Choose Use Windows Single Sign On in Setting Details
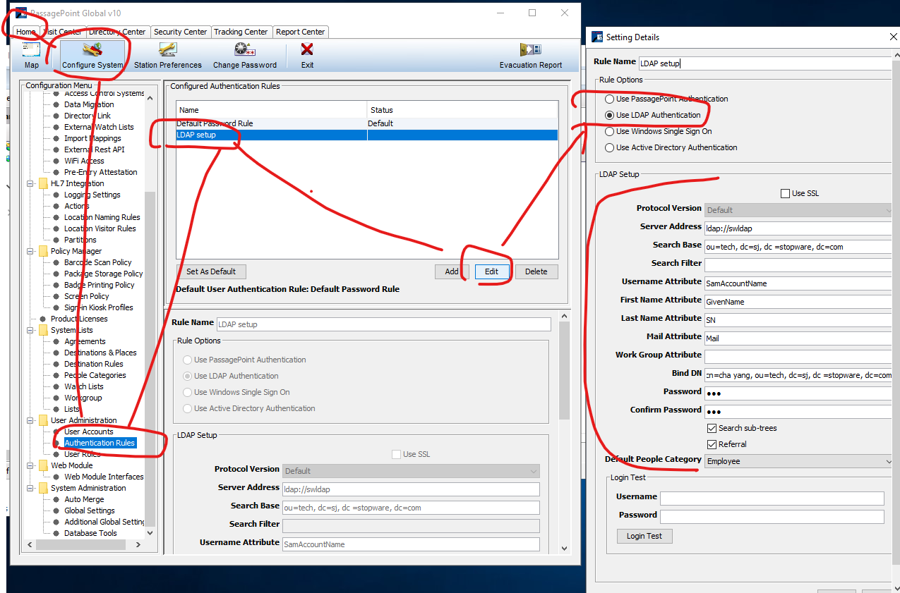This screenshot has width=900, height=593. pyautogui.click(x=610, y=131)
